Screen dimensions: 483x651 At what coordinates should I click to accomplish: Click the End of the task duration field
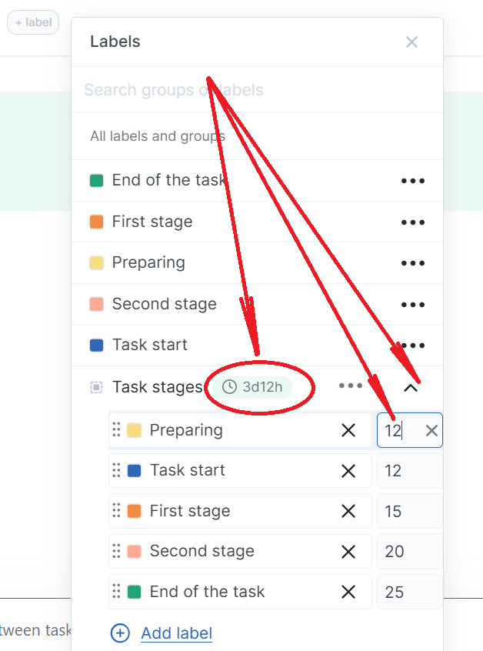409,593
